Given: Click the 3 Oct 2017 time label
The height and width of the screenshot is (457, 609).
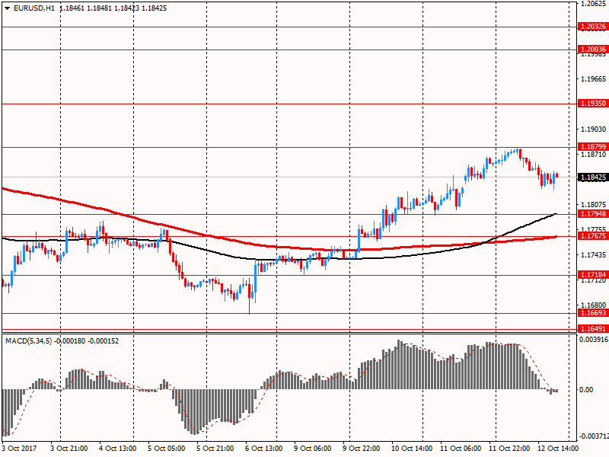Looking at the screenshot, I should [20, 449].
